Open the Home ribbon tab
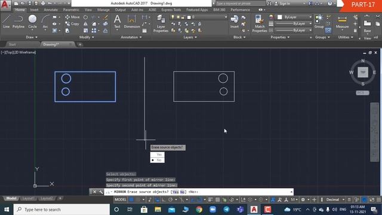 (20, 10)
